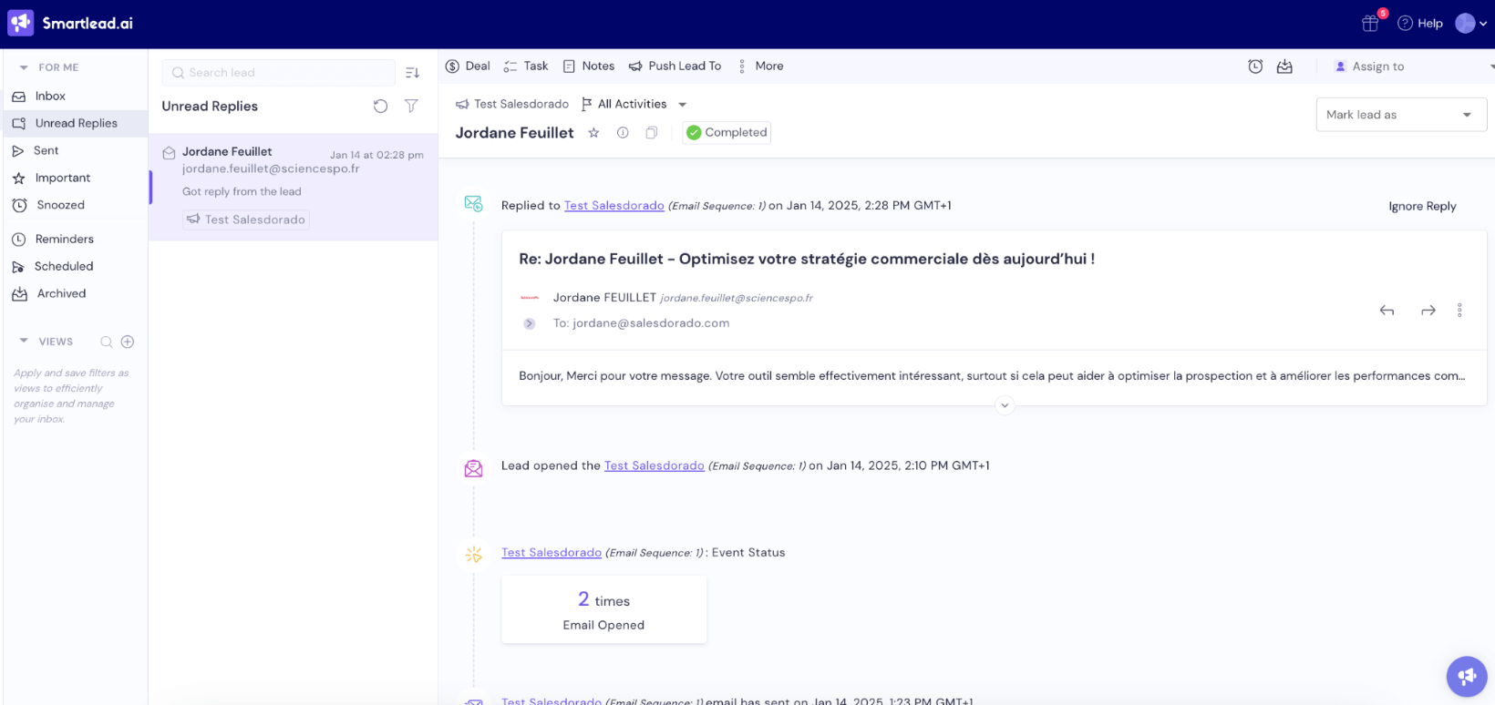This screenshot has width=1495, height=705.
Task: Click the email subject line
Action: tap(807, 259)
